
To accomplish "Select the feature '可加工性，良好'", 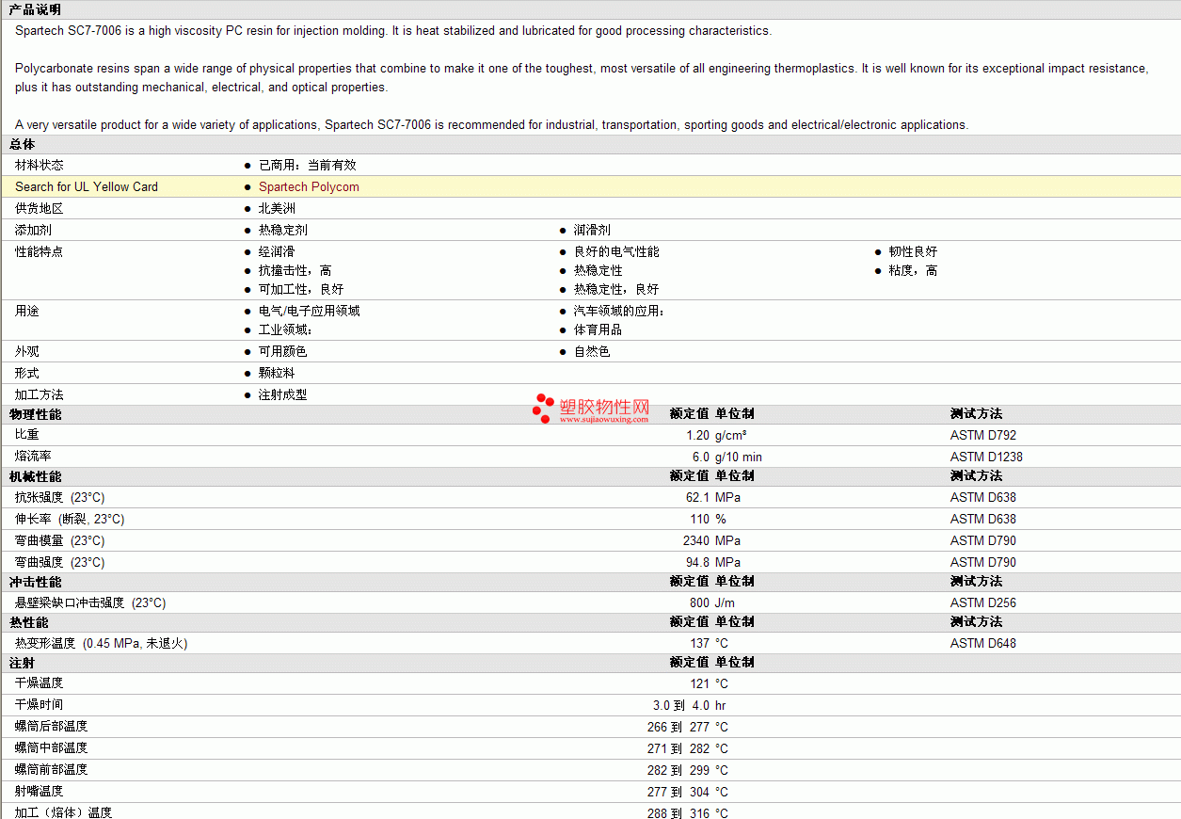I will coord(301,289).
